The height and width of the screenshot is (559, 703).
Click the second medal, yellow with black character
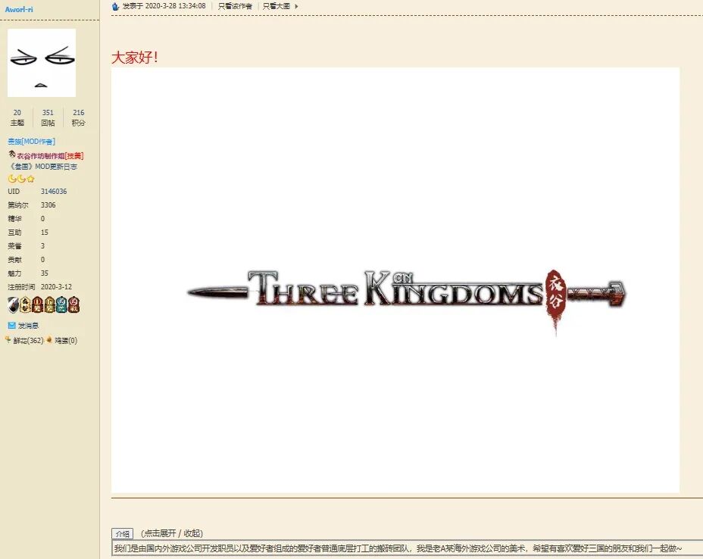[25, 304]
